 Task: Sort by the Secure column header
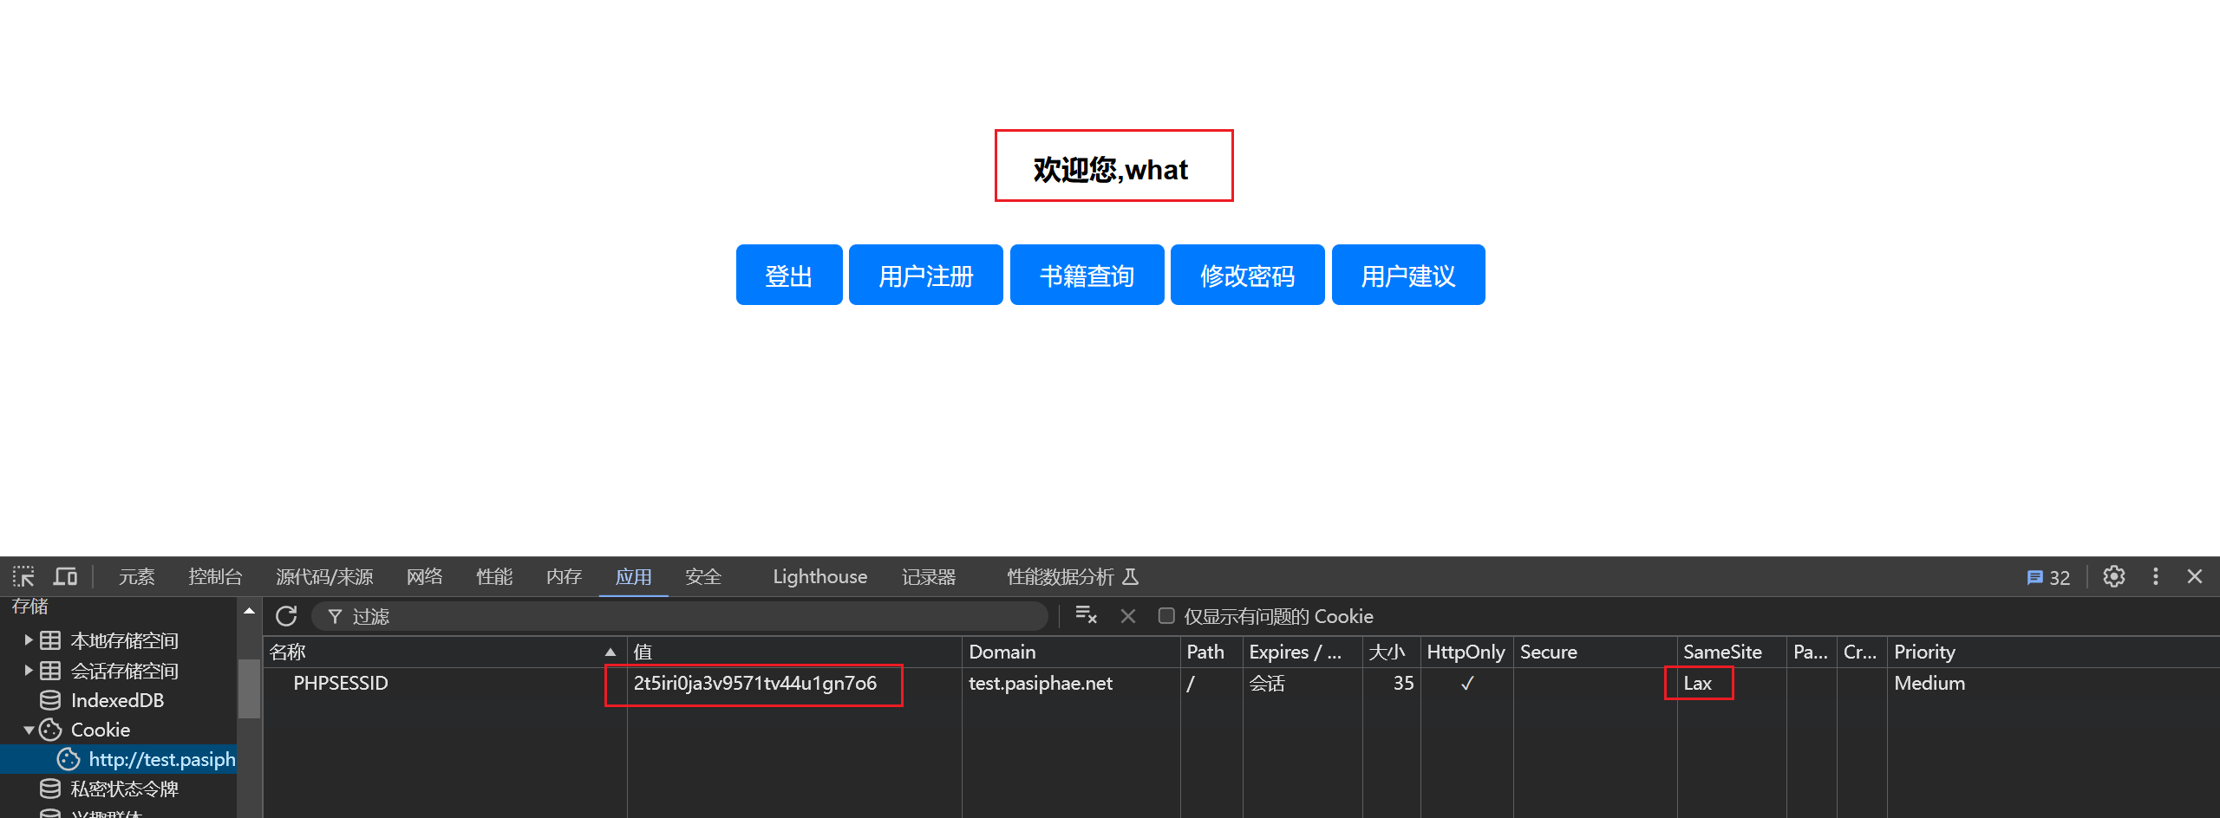click(x=1595, y=652)
